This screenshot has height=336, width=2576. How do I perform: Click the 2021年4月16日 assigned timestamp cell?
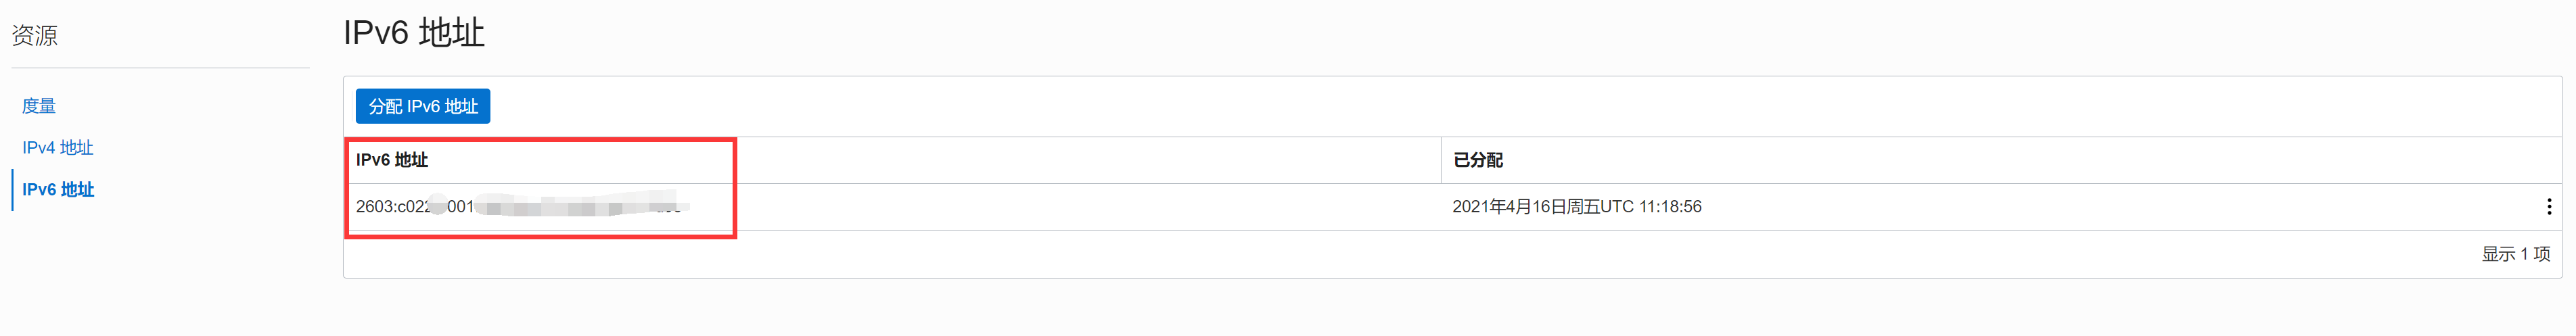tap(1576, 207)
